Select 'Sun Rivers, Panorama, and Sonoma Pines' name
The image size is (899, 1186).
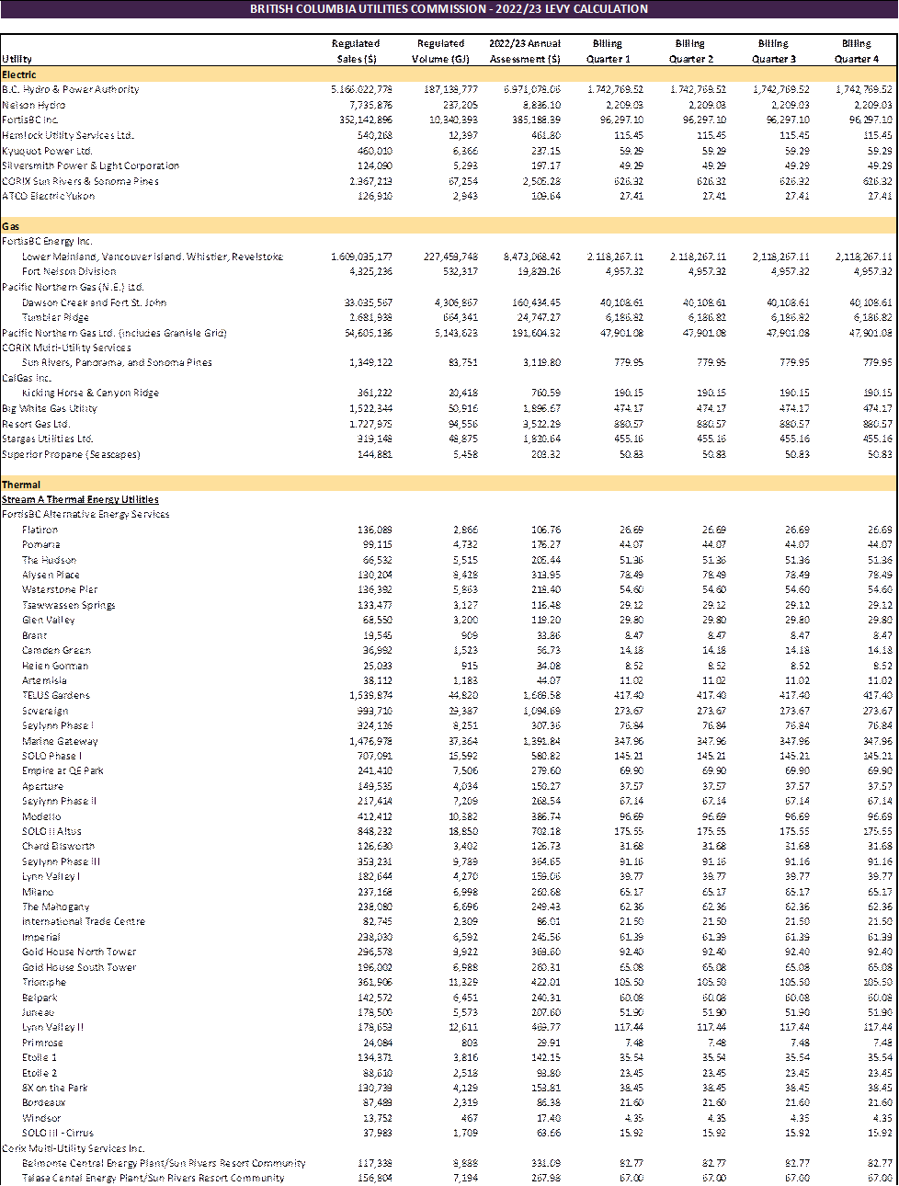coord(117,362)
